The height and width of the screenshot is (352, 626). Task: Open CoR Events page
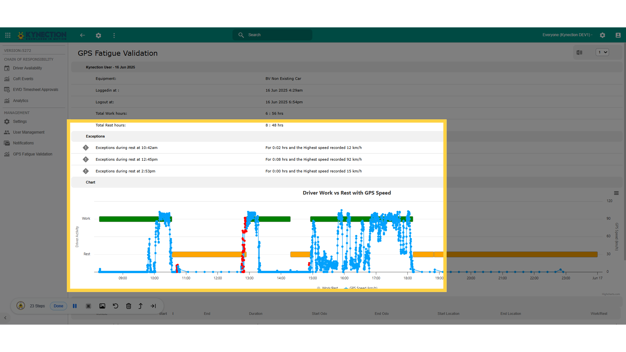23,79
